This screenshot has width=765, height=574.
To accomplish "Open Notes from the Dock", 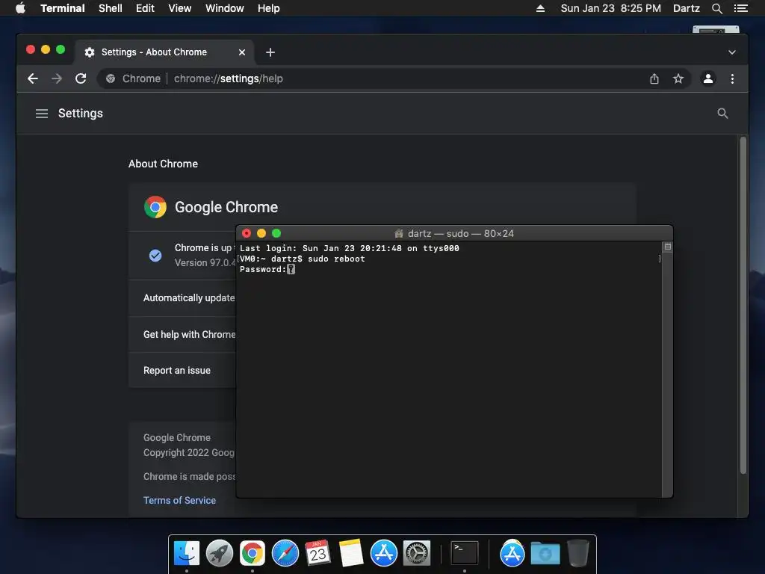I will [351, 553].
